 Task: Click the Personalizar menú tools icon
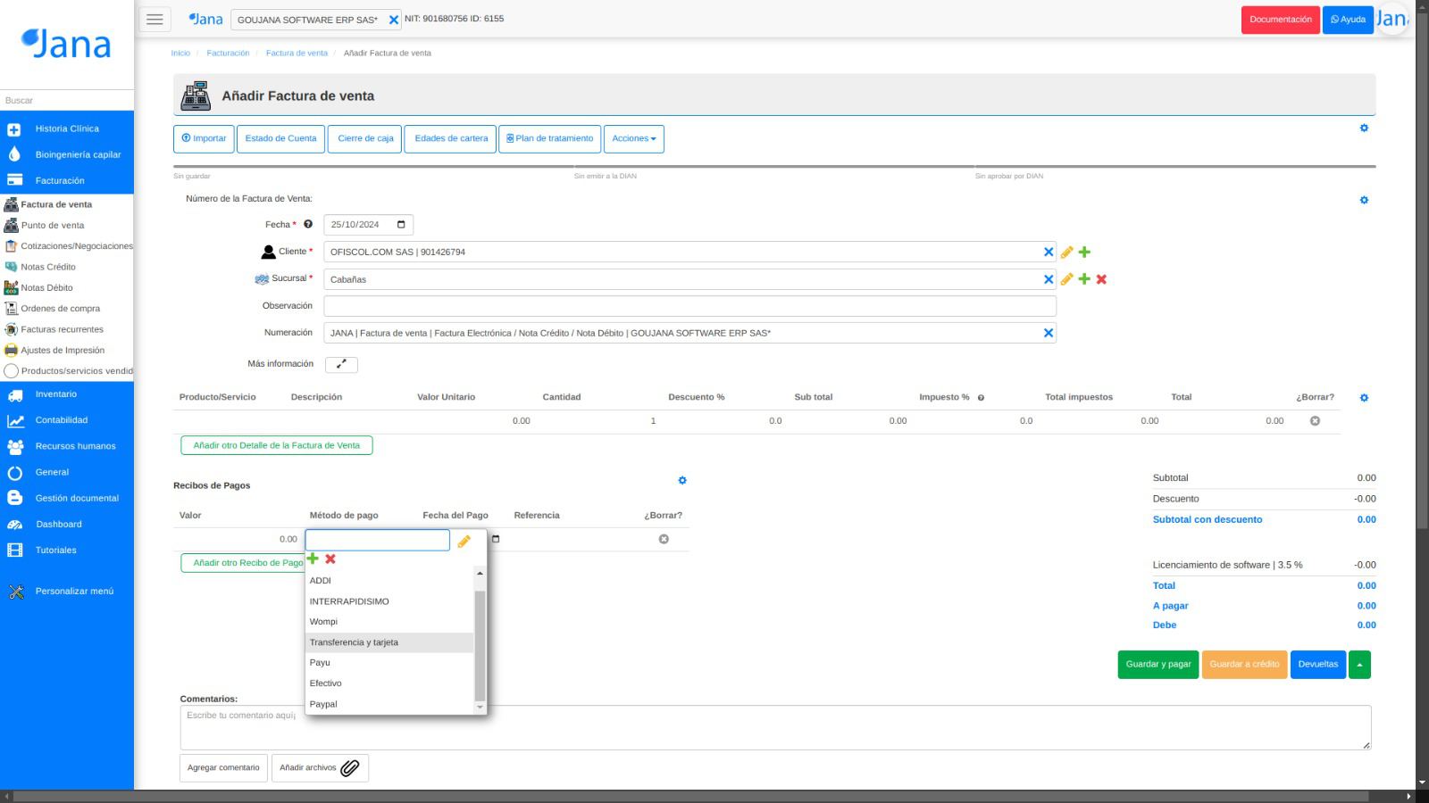click(x=15, y=592)
